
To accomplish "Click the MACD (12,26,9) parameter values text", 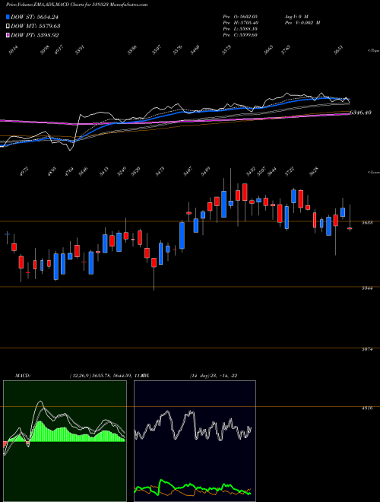I will coord(104,376).
